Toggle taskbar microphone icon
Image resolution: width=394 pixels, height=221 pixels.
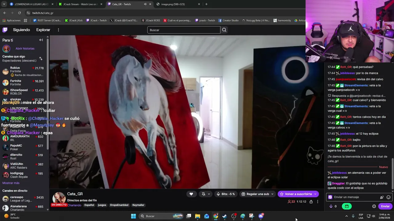[353, 216]
